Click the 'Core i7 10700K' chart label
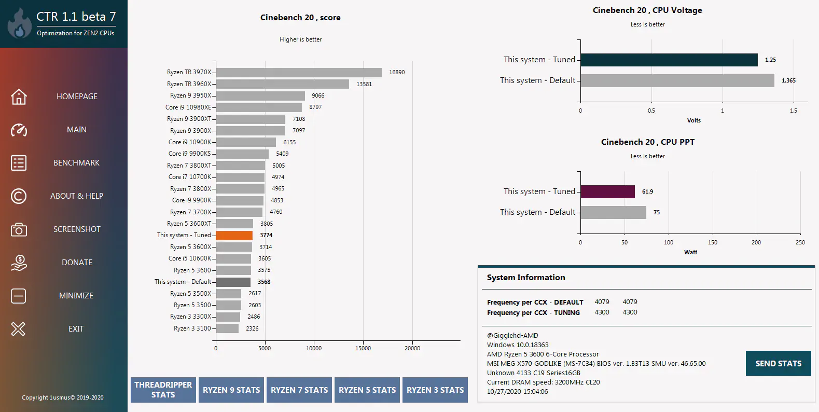 (190, 177)
